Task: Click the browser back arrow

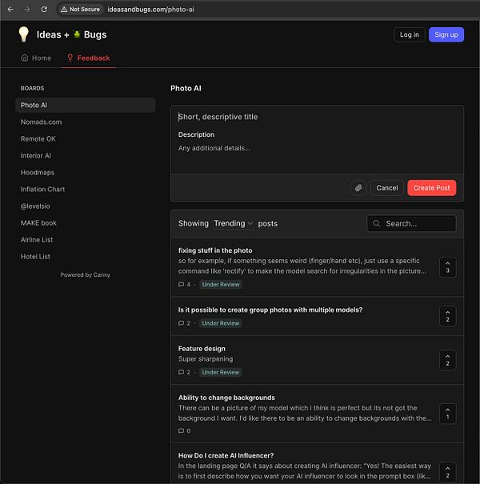Action: click(x=10, y=9)
